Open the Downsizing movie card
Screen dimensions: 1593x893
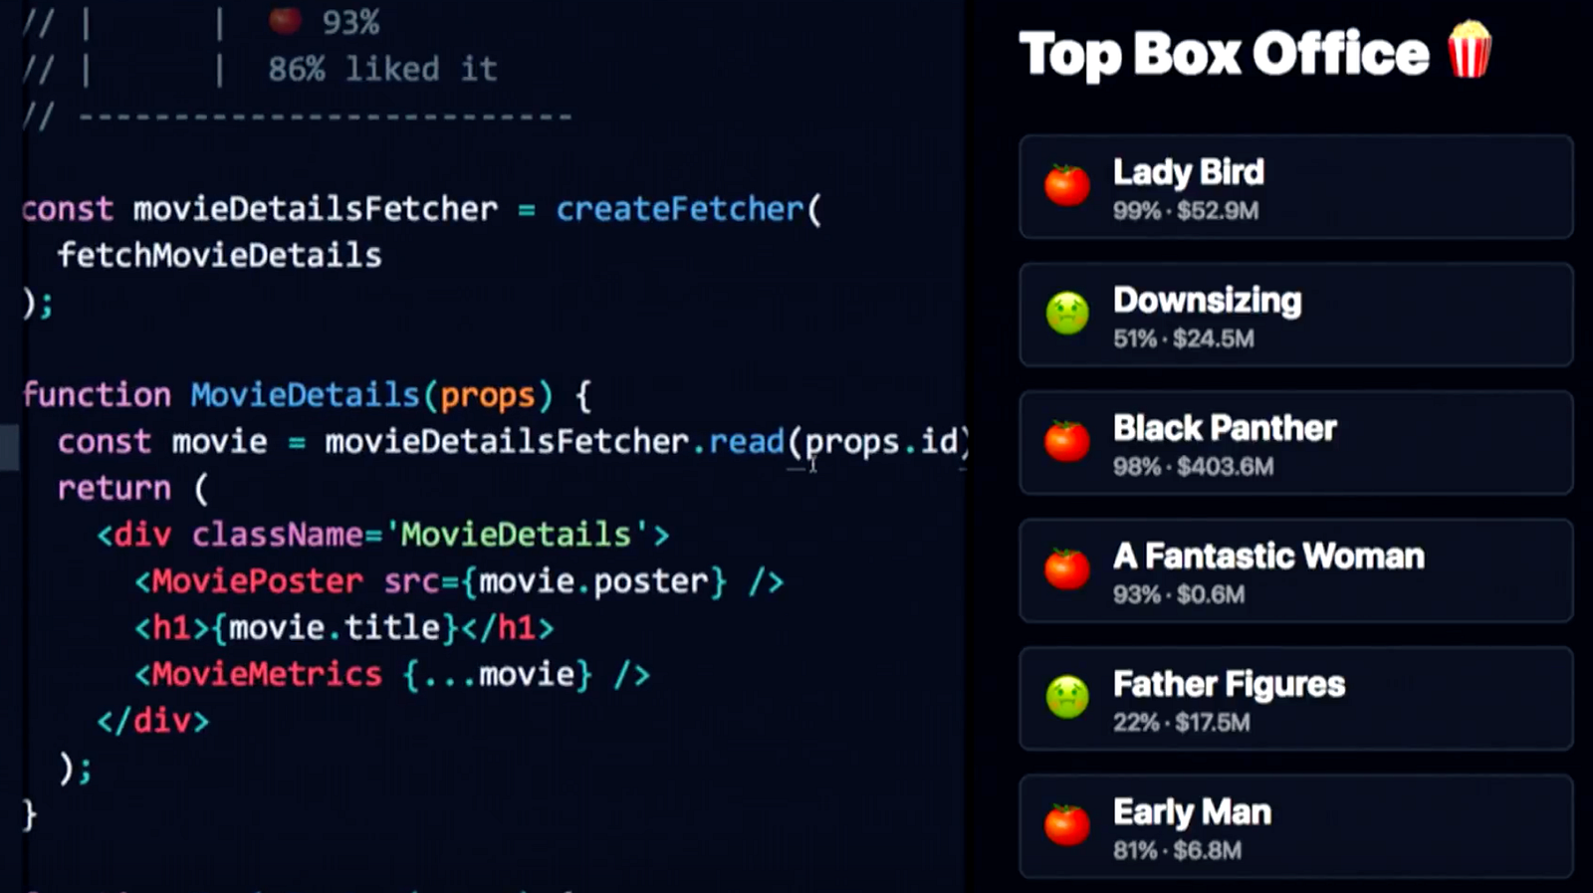(1295, 315)
